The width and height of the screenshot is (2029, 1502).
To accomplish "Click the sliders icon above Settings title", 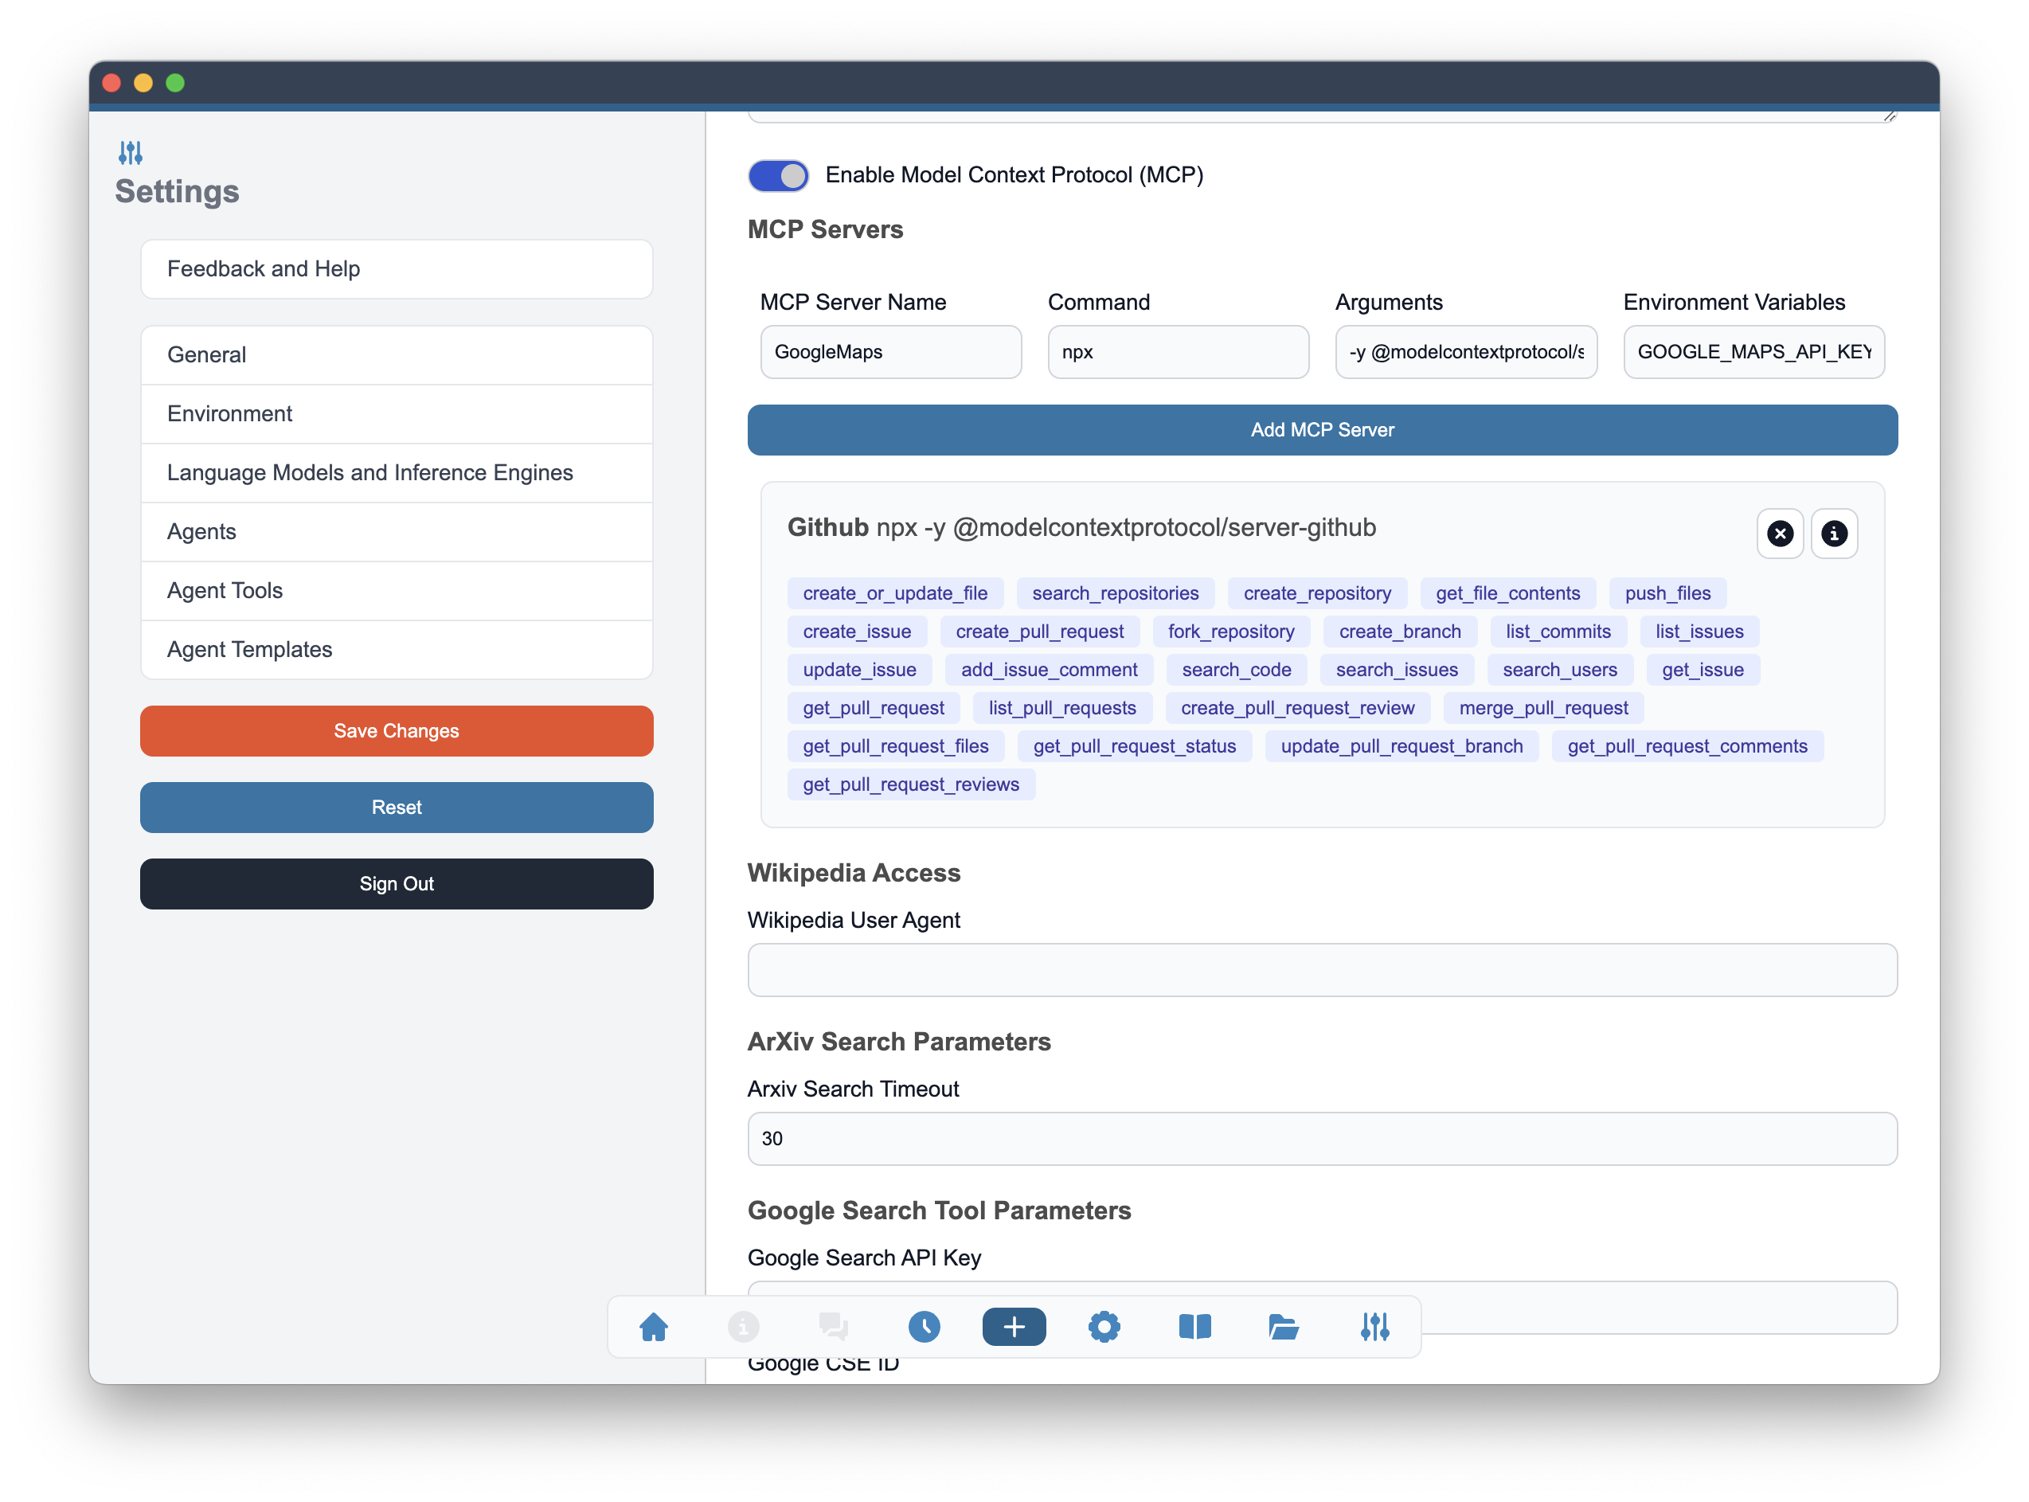I will (x=130, y=153).
